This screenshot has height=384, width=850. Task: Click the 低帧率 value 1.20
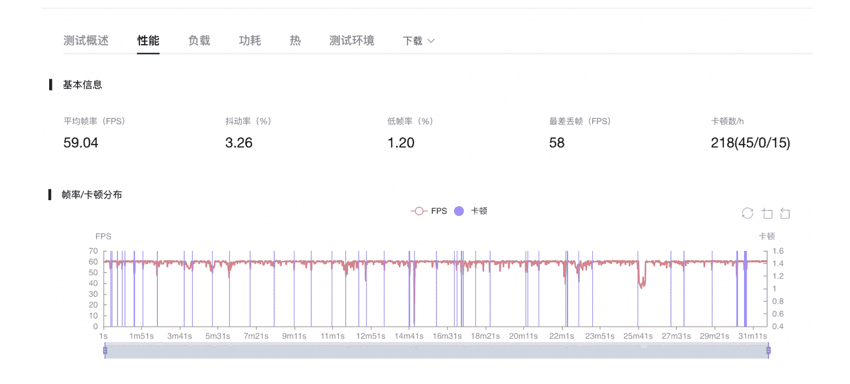coord(400,143)
